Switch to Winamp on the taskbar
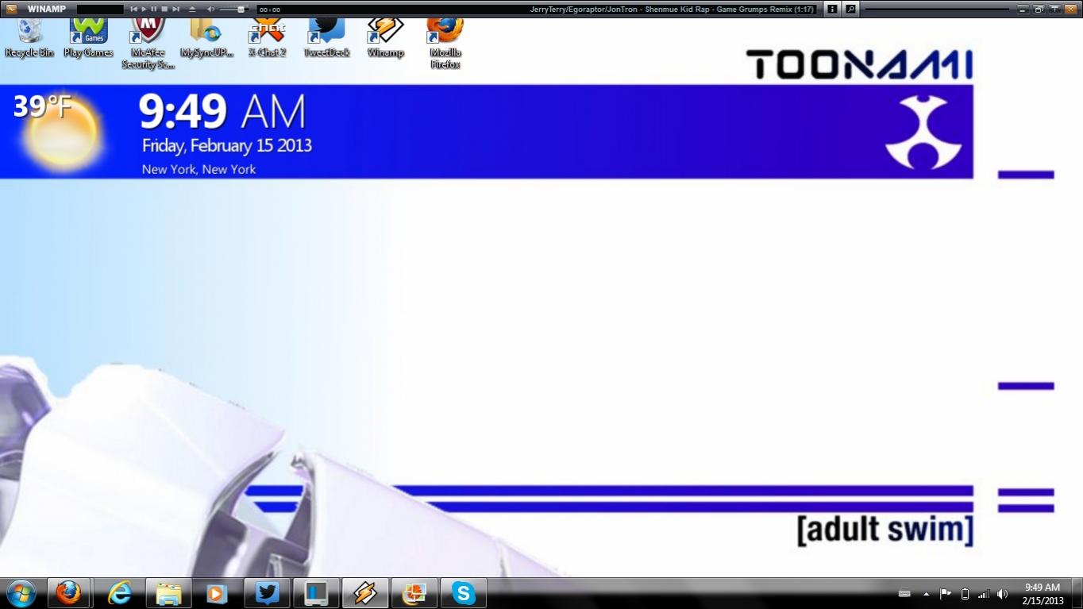 coord(365,593)
